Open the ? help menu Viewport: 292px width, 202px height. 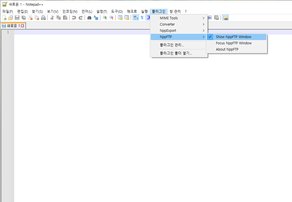(x=186, y=12)
